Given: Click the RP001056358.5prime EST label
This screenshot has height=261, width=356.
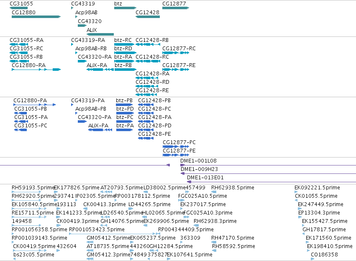Looking at the screenshot, I should pyautogui.click(x=39, y=230).
